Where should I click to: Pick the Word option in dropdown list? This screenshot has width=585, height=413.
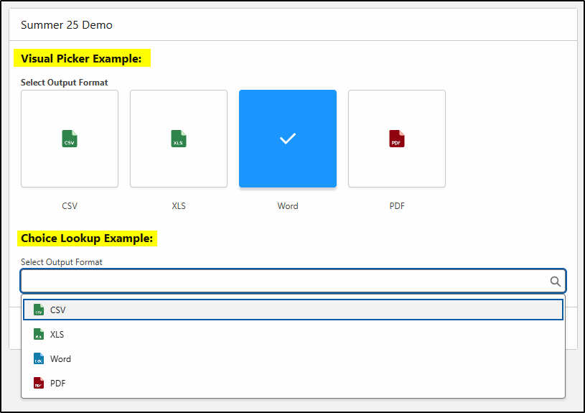(x=294, y=359)
